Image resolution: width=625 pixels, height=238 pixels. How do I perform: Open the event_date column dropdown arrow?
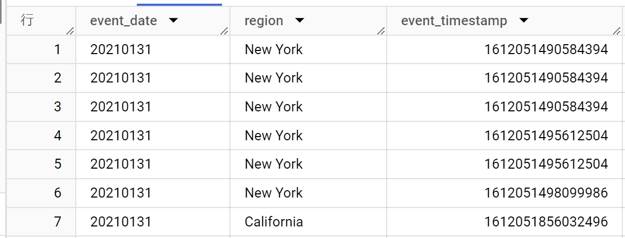pyautogui.click(x=173, y=21)
